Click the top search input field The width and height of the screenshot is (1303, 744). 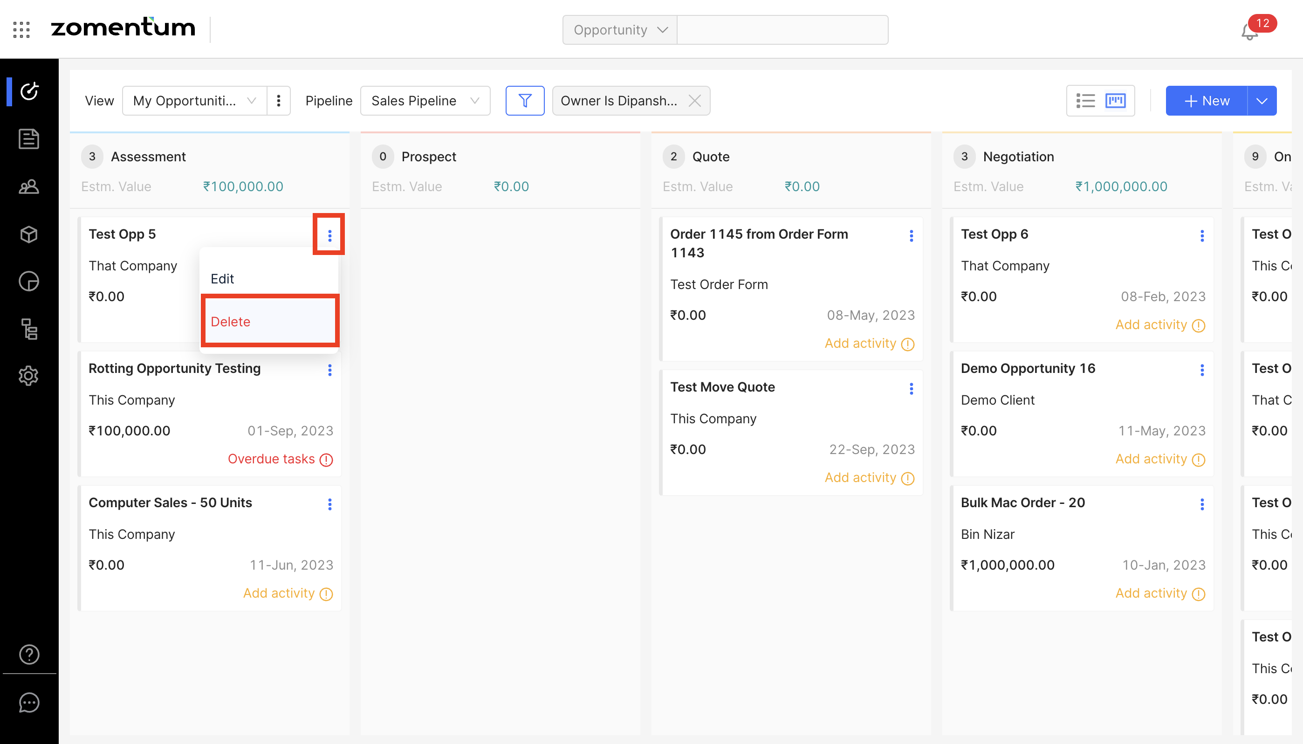click(782, 30)
